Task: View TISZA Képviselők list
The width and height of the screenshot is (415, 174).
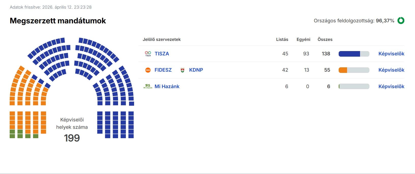Action: [391, 54]
